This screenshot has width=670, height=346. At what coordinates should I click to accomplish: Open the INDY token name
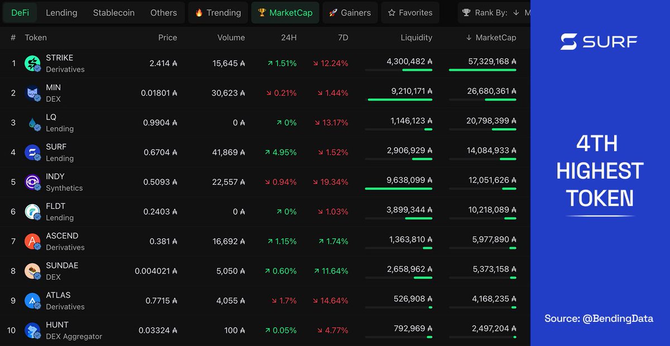55,176
